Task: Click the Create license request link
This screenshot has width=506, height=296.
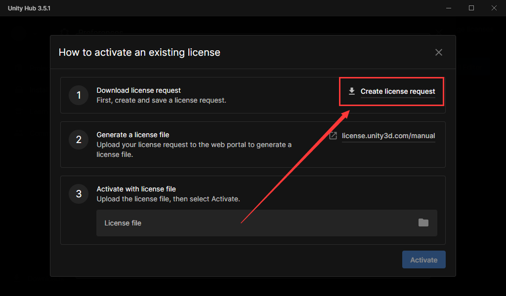Action: [x=398, y=91]
